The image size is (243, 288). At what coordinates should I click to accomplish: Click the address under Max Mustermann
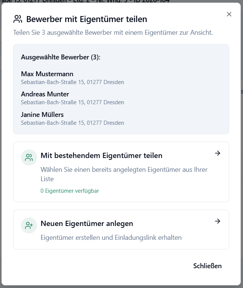[72, 82]
